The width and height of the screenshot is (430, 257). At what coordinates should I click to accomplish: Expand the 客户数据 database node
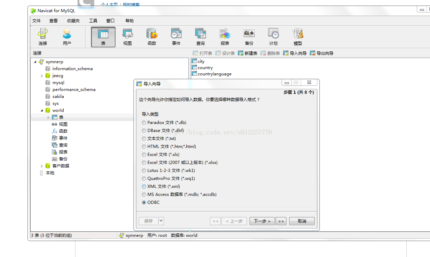click(x=42, y=166)
